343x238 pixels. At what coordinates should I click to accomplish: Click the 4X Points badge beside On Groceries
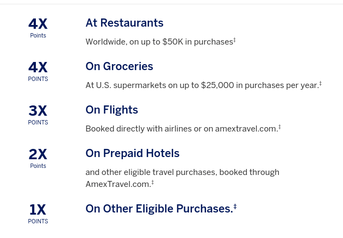pos(38,71)
